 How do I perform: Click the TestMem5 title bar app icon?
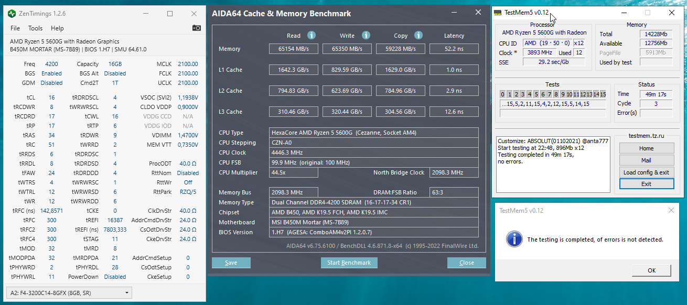click(498, 13)
